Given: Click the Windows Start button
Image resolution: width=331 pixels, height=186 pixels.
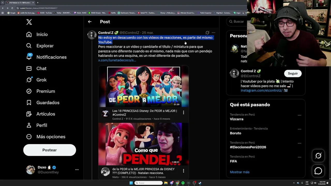Looking at the screenshot, I should [x=131, y=183].
